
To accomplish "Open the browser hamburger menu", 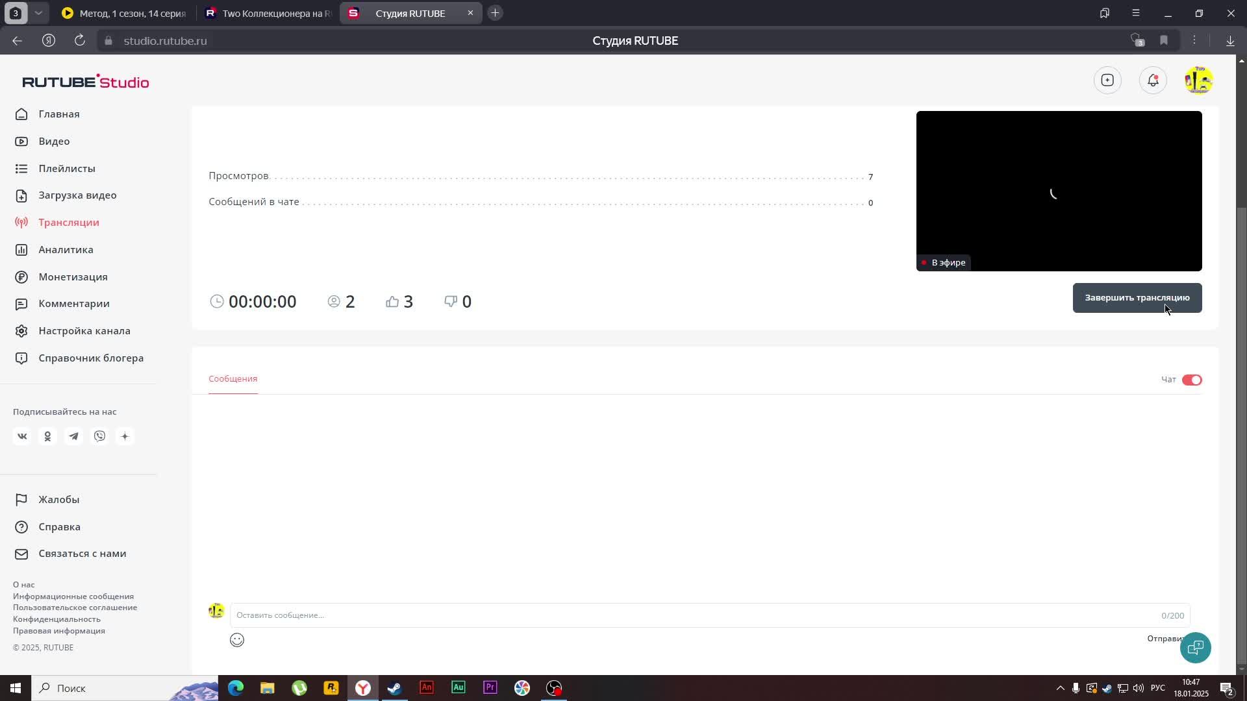I will [x=1136, y=13].
